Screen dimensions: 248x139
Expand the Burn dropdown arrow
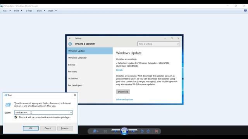point(45,11)
